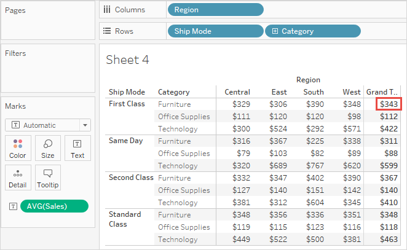
Task: Click the AVG(Sales) green pill
Action: tap(54, 206)
